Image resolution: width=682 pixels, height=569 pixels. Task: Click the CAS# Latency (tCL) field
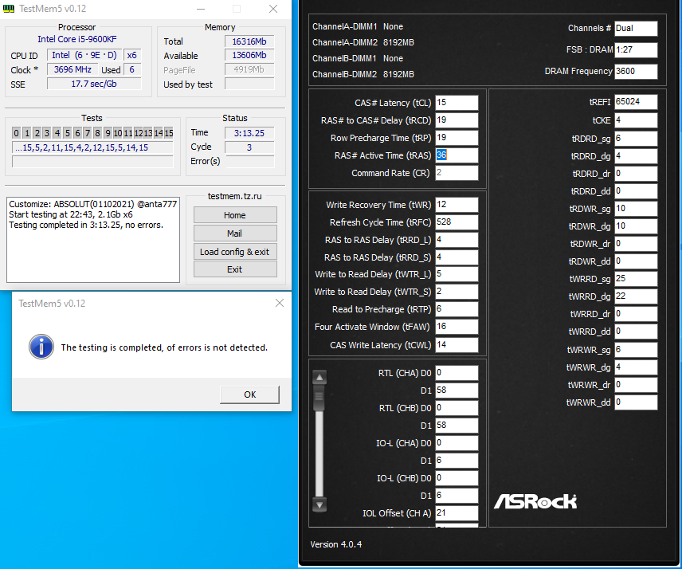(x=457, y=103)
